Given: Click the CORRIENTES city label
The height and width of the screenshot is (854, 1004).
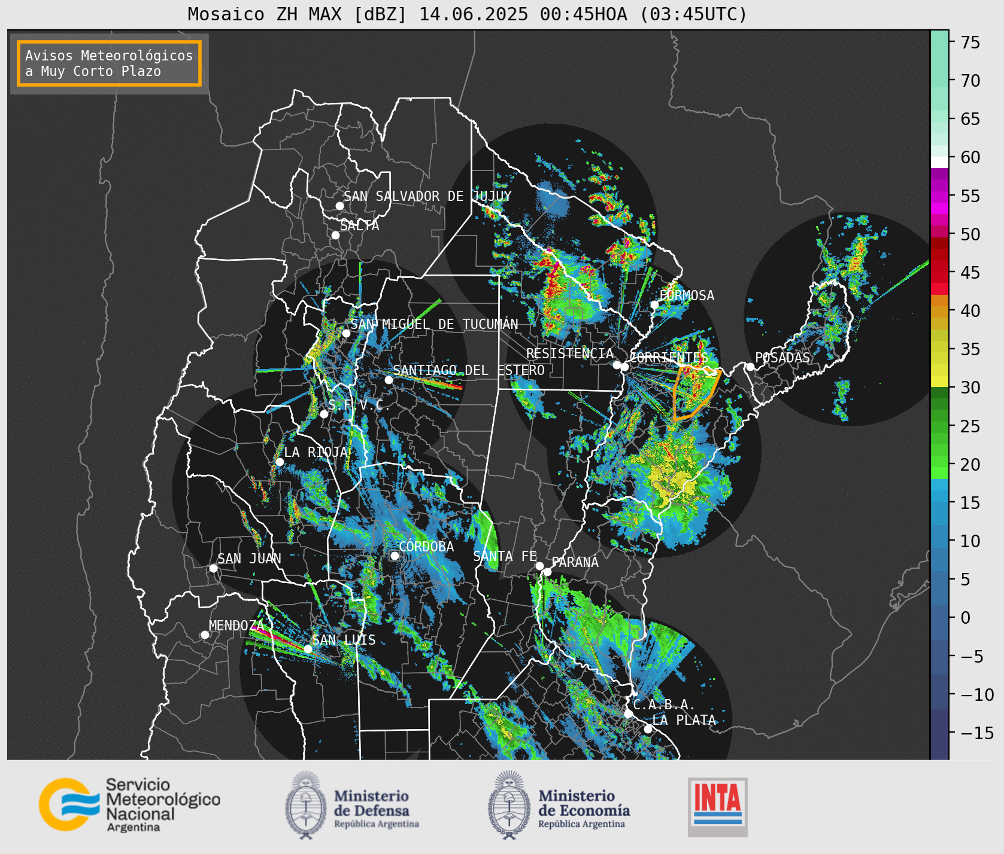Looking at the screenshot, I should pos(669,358).
